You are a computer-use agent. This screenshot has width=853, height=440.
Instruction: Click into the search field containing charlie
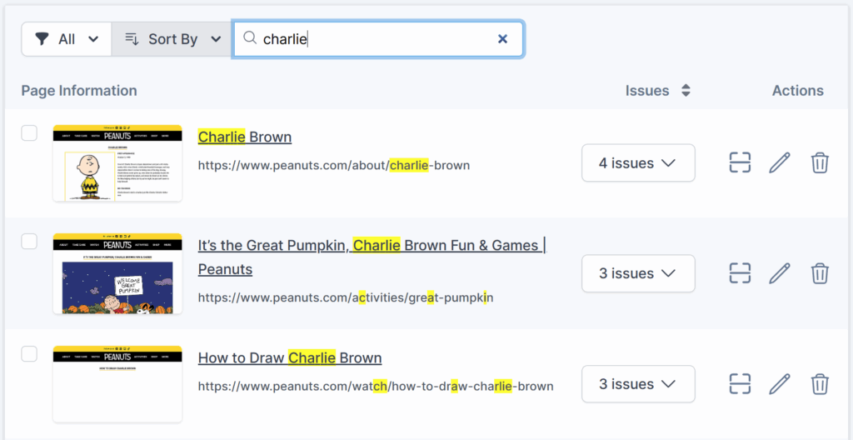pyautogui.click(x=375, y=39)
